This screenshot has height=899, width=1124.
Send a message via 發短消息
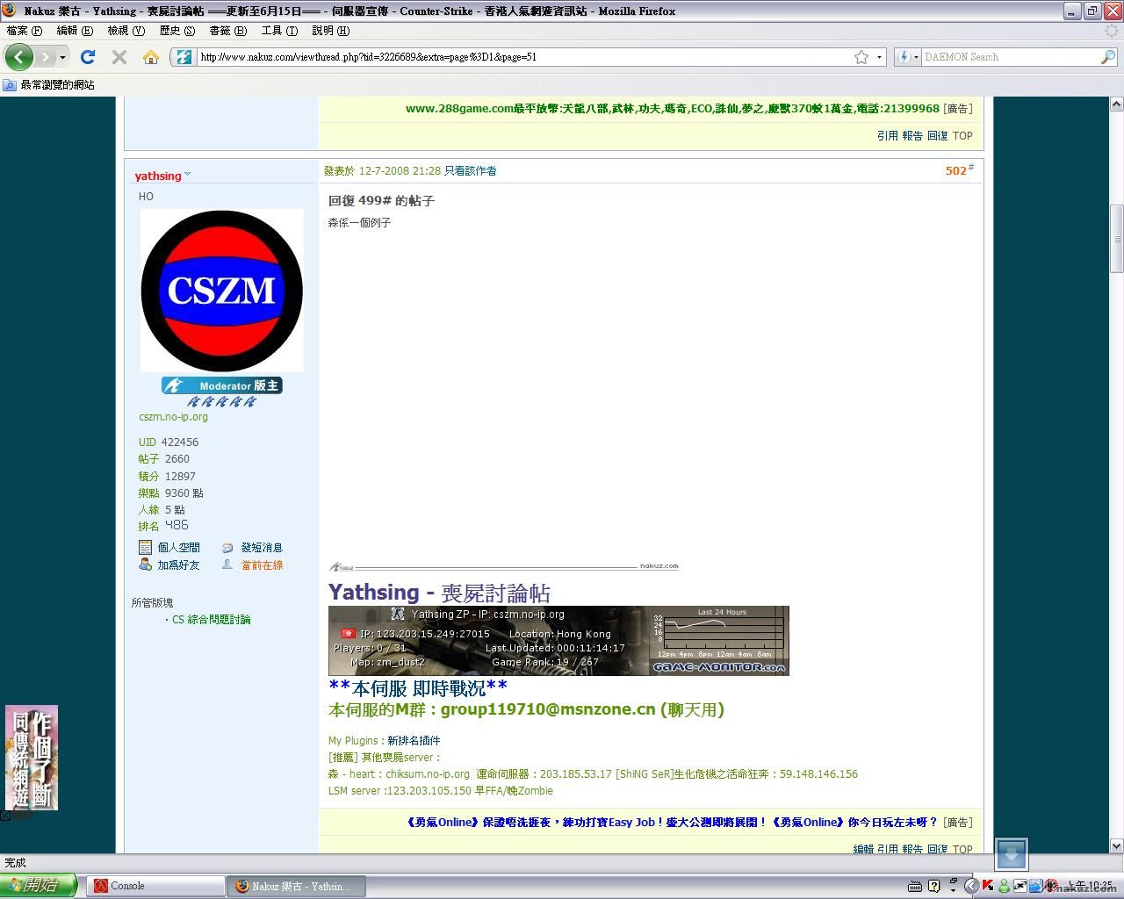click(262, 547)
